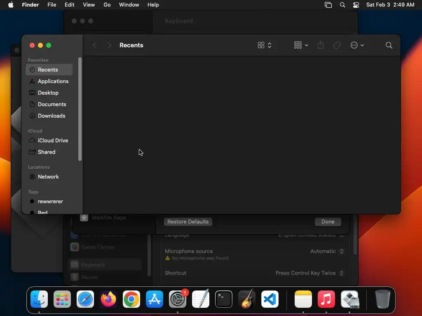The height and width of the screenshot is (316, 422).
Task: Open the Finder menu in menu bar
Action: point(30,5)
